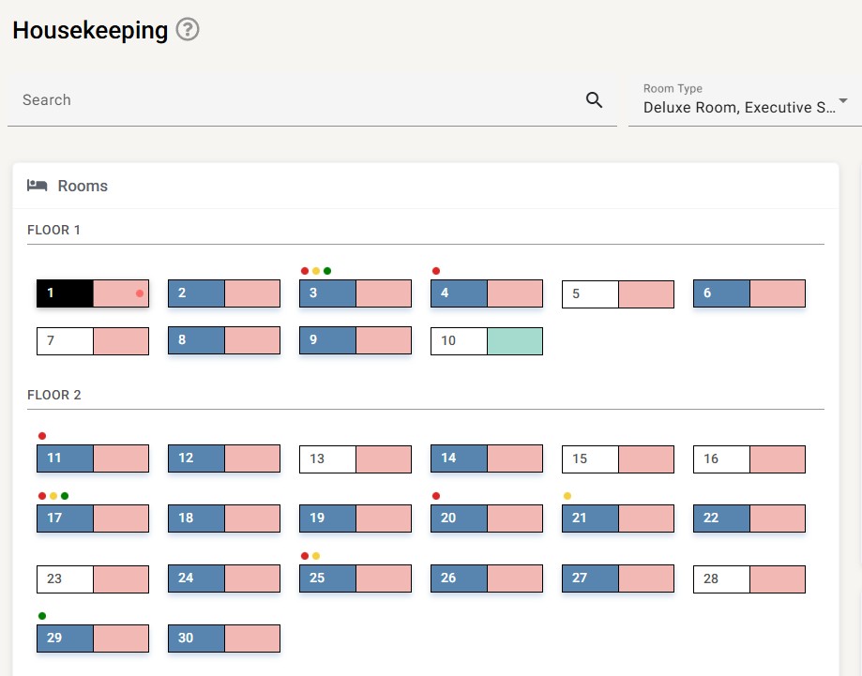Click pink status swatch of room 5
Viewport: 862px width, 676px height.
(646, 294)
